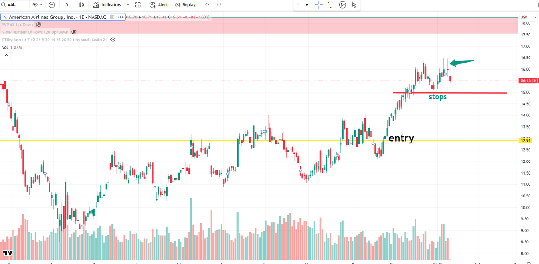Screen dimensions: 539x264
Task: Click the undo arrow
Action: click(207, 4)
